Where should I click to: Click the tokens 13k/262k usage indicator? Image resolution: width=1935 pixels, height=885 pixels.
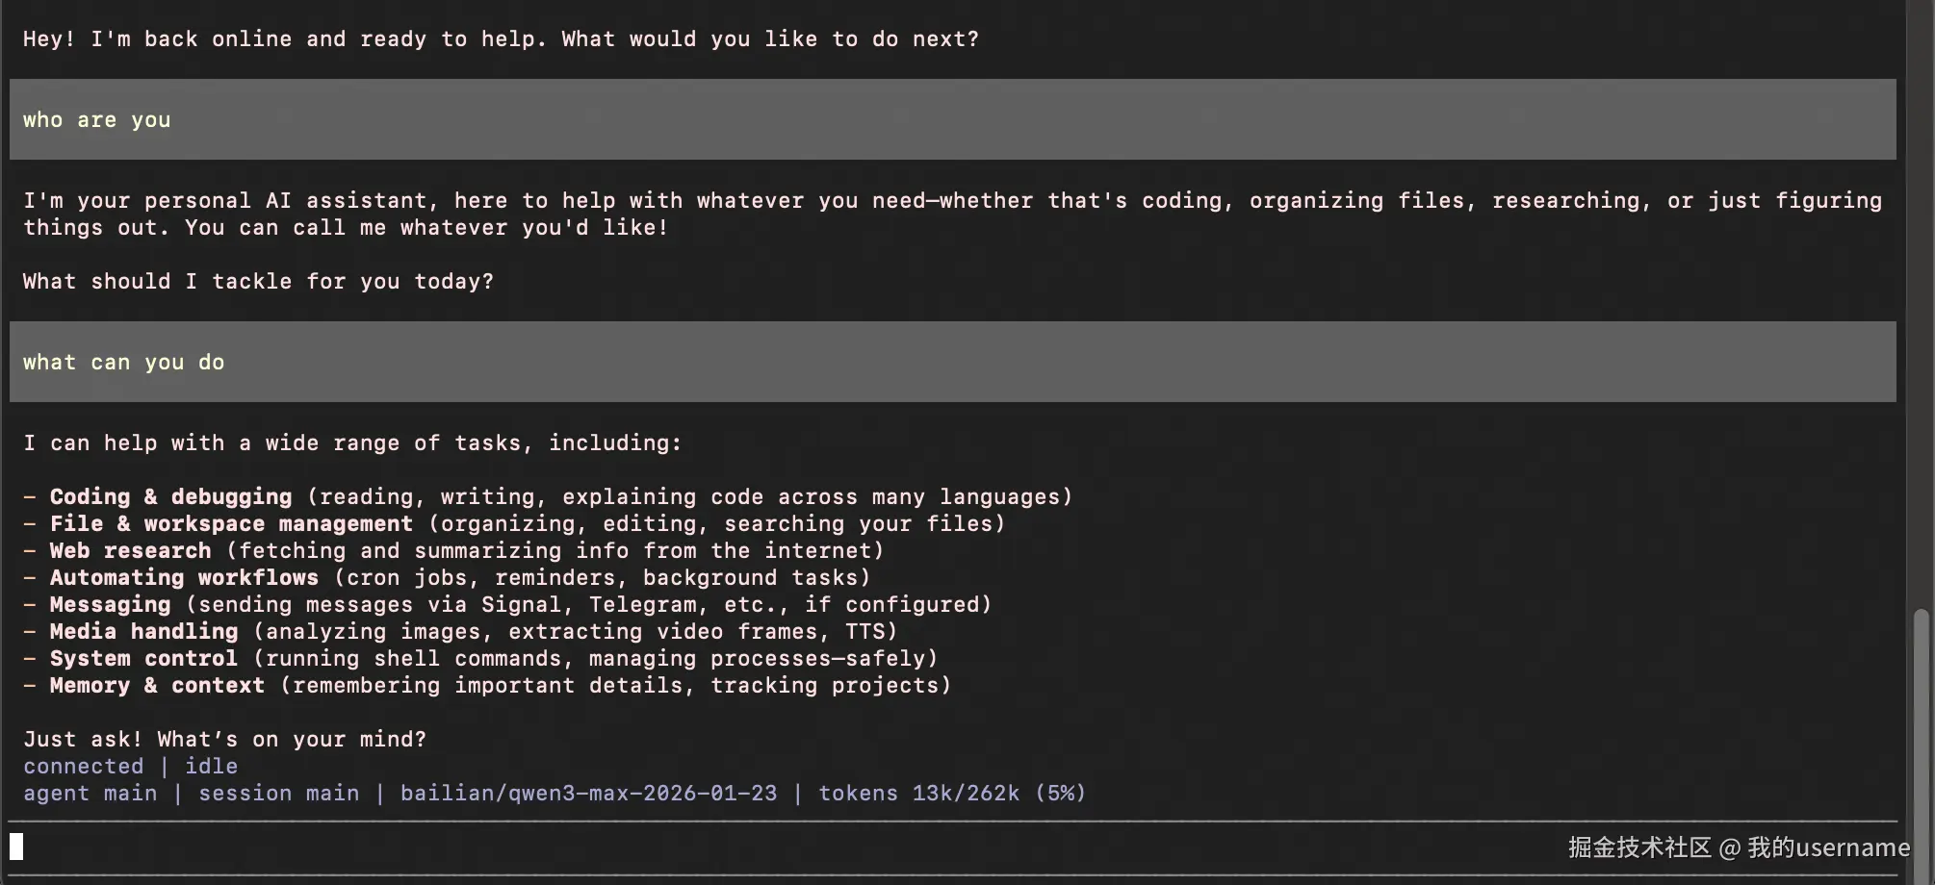click(951, 794)
